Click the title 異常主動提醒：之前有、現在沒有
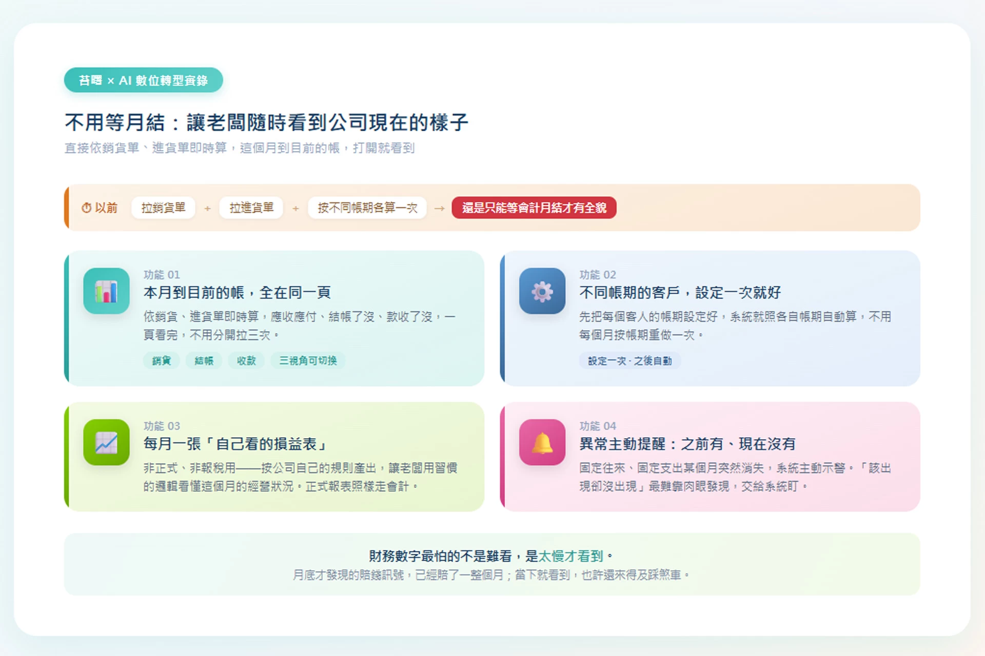The height and width of the screenshot is (656, 985). click(687, 444)
